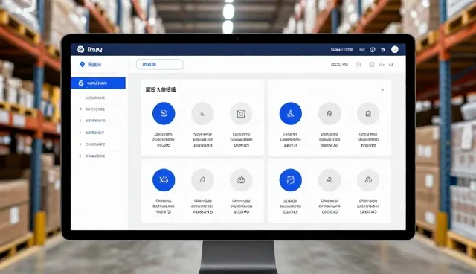Click the text label left of the header icons

[x=342, y=50]
